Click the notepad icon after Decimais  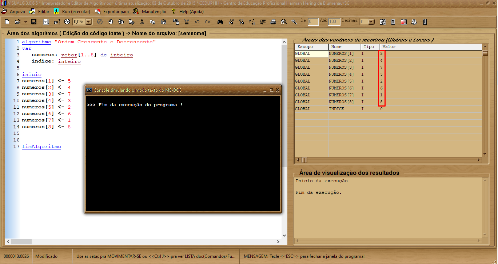tap(382, 22)
